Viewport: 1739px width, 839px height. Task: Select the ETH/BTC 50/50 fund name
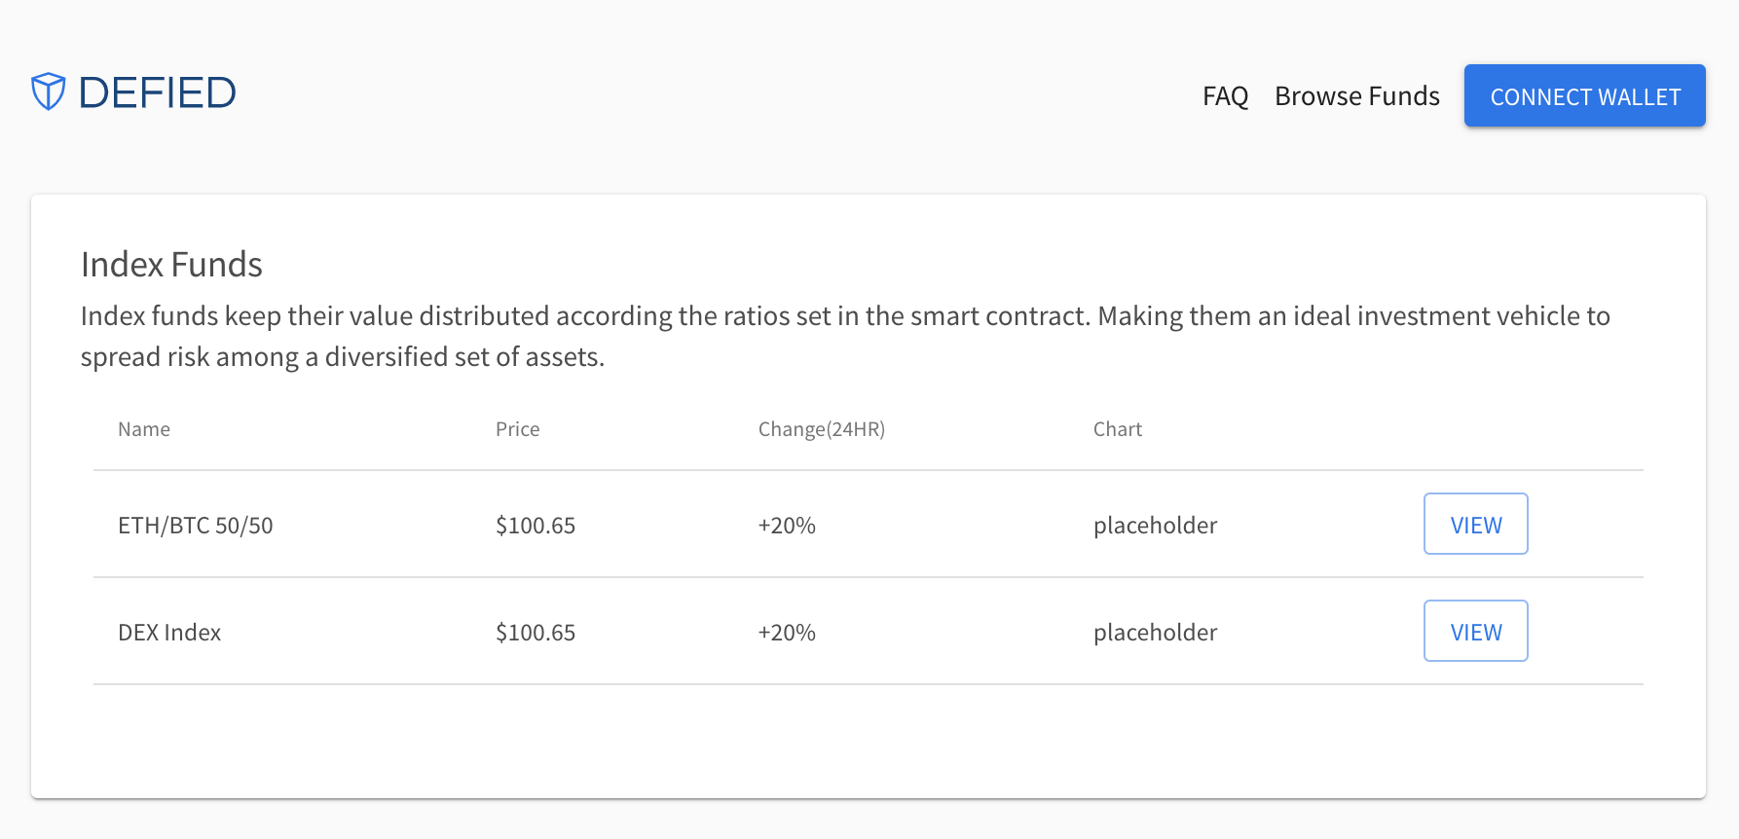(195, 526)
